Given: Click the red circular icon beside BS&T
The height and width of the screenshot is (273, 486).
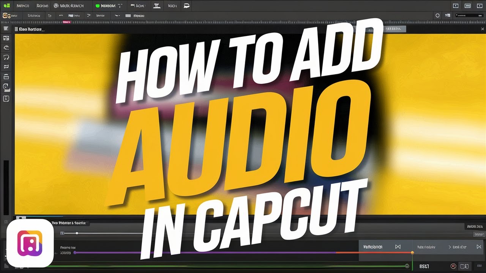Looking at the screenshot, I should [x=453, y=266].
